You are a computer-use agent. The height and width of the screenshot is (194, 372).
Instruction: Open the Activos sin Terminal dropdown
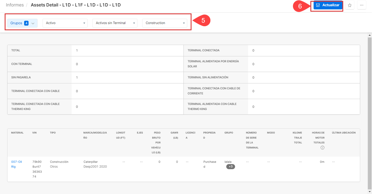point(115,23)
